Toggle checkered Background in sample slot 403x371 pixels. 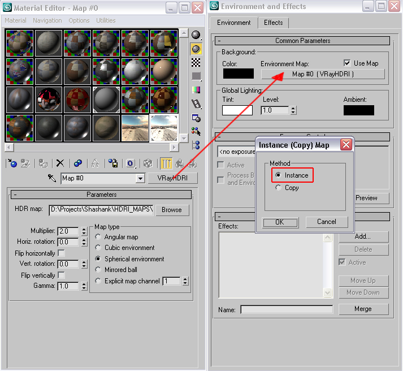(x=196, y=62)
